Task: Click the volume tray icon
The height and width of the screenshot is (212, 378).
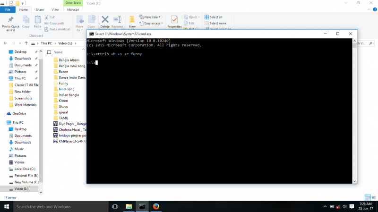Action: [345, 206]
